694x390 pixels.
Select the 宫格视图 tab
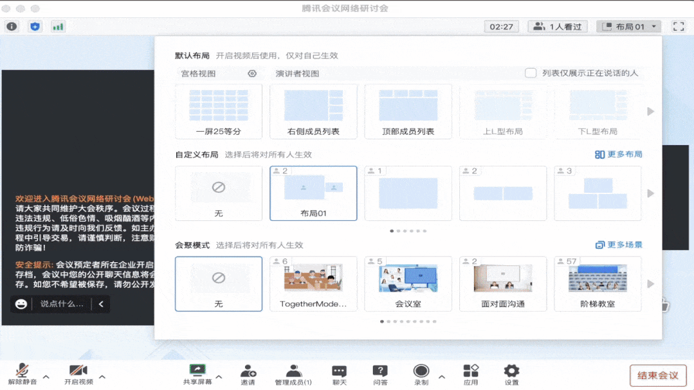(198, 73)
